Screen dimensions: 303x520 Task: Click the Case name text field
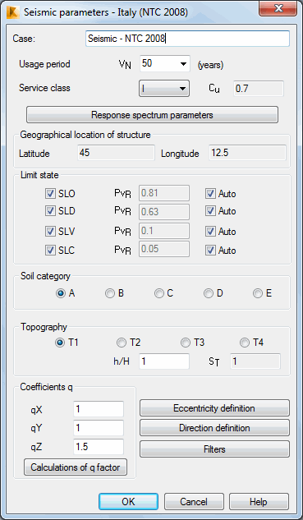(x=188, y=39)
